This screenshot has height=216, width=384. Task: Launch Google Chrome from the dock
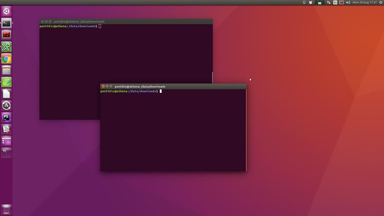(x=6, y=59)
